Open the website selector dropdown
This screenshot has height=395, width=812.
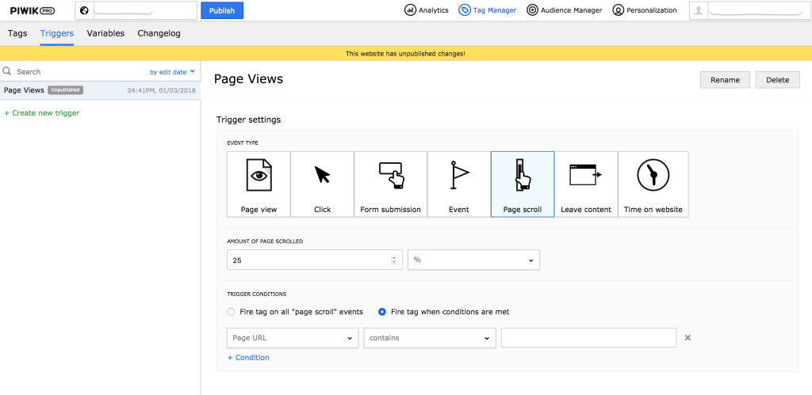[x=136, y=10]
